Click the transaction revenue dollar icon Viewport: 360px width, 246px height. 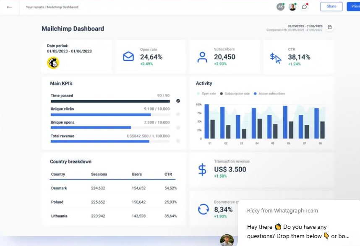click(x=202, y=170)
